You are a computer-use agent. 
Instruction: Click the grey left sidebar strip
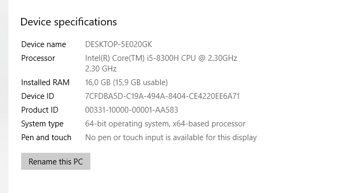4,96
